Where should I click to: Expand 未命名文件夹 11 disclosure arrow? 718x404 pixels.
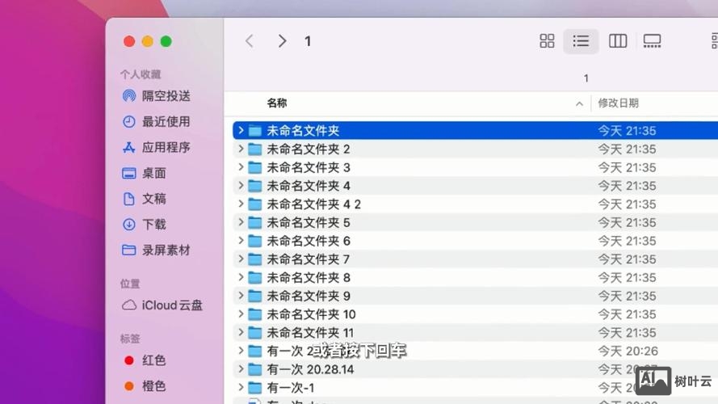(x=241, y=332)
